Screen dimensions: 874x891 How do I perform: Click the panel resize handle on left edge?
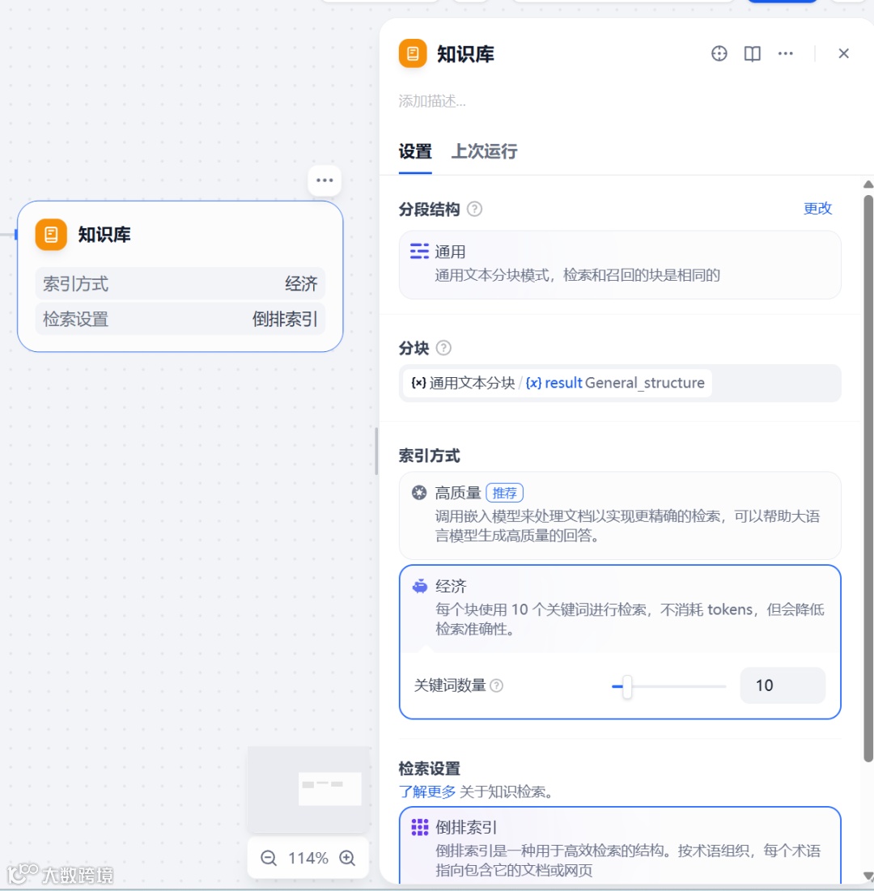(x=376, y=451)
